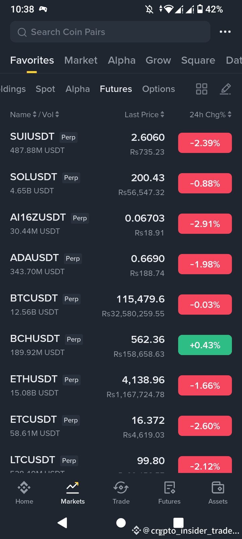
Task: Toggle SUIUSDT -2.39% change display
Action: pos(205,143)
